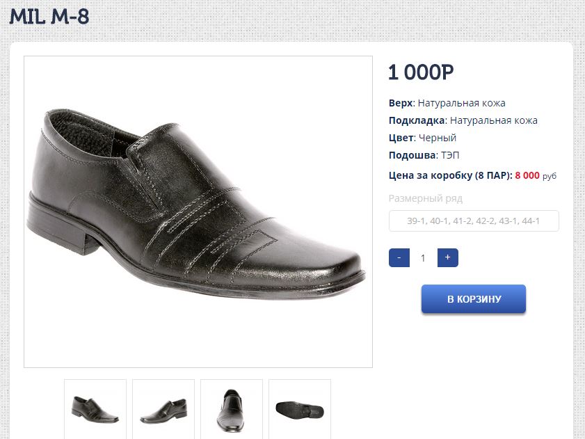This screenshot has width=585, height=439.
Task: Click the Верх: Натуральная кожа line
Action: [447, 103]
